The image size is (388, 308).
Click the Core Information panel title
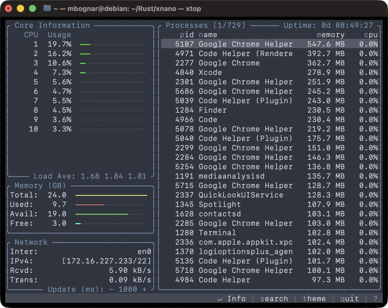52,25
